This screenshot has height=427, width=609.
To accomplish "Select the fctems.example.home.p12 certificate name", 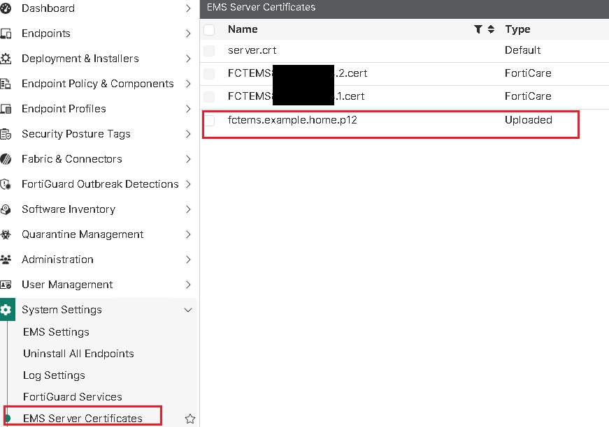I will point(292,120).
